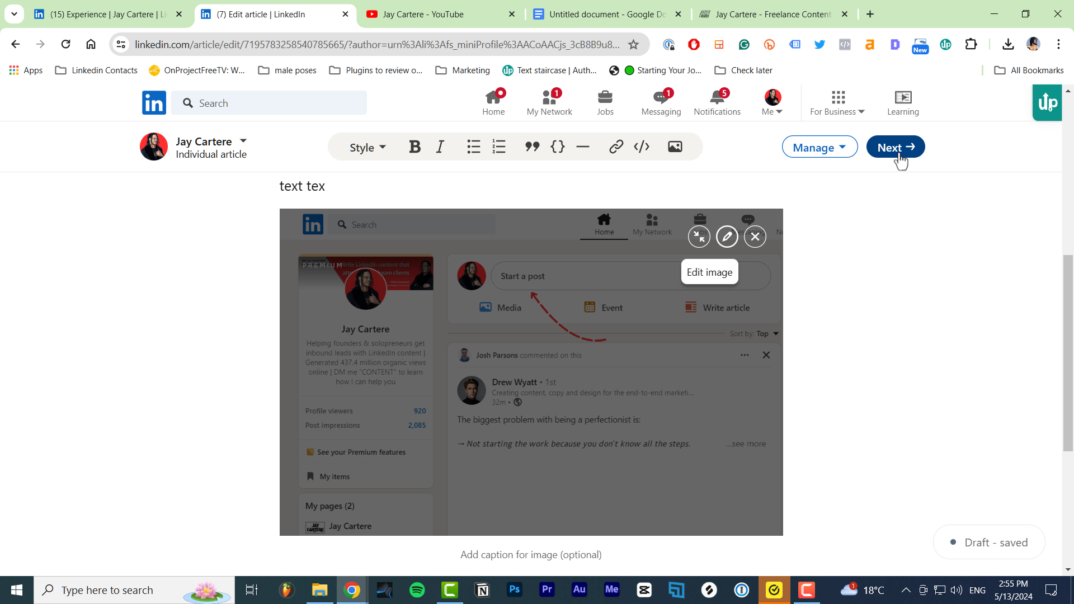The image size is (1074, 604).
Task: Open the Untitled document Google Docs tab
Action: point(604,14)
